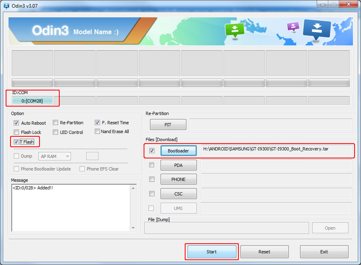The height and width of the screenshot is (265, 361).
Task: Click the File [Dump] path field
Action: [227, 228]
